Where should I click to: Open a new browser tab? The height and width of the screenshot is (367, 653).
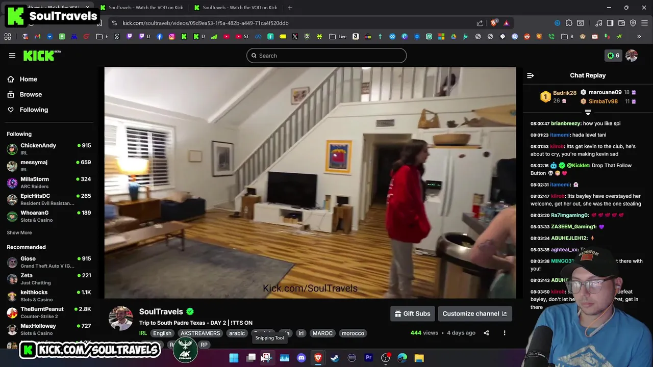pos(290,8)
